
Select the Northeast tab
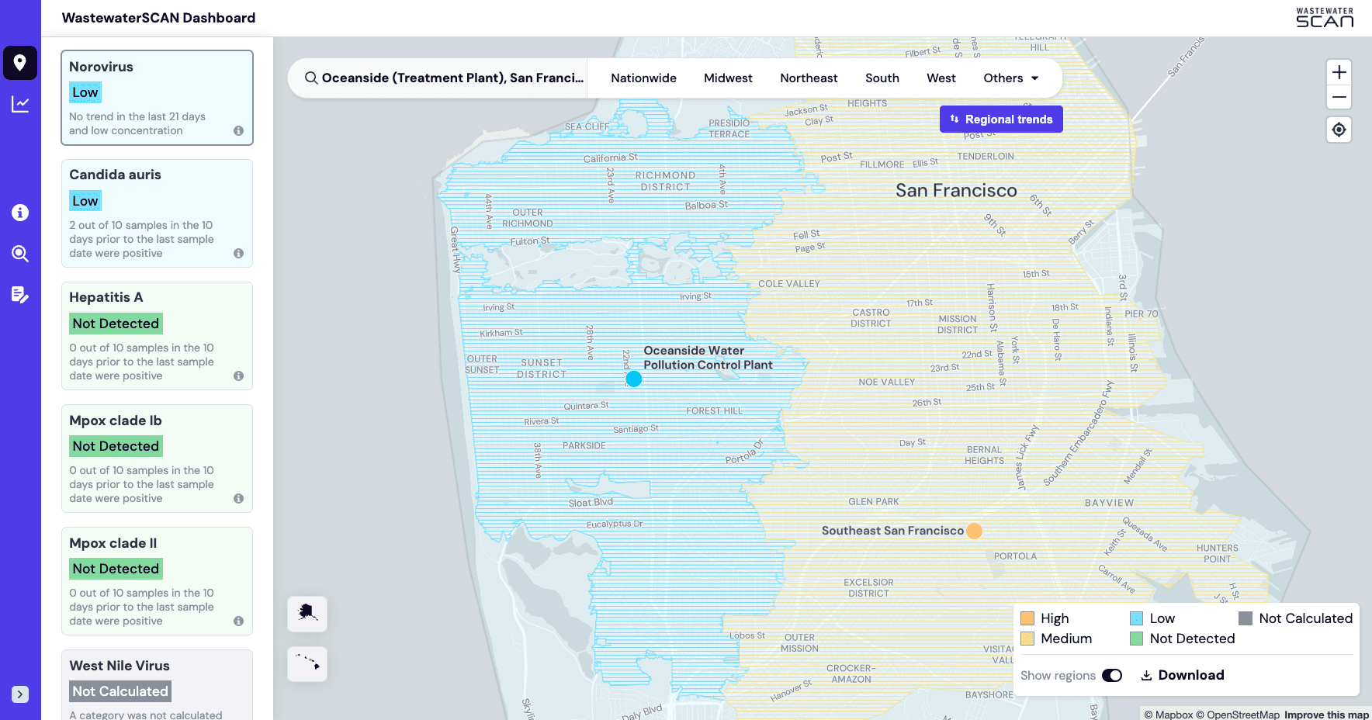[809, 78]
